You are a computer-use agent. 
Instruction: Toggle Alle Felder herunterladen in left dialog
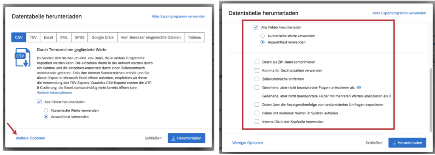[x=39, y=102]
